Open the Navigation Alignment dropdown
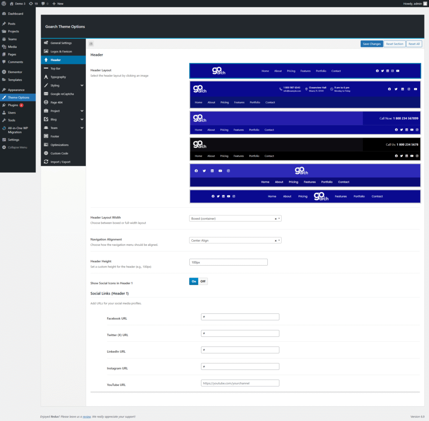Viewport: 429px width, 421px height. [235, 240]
